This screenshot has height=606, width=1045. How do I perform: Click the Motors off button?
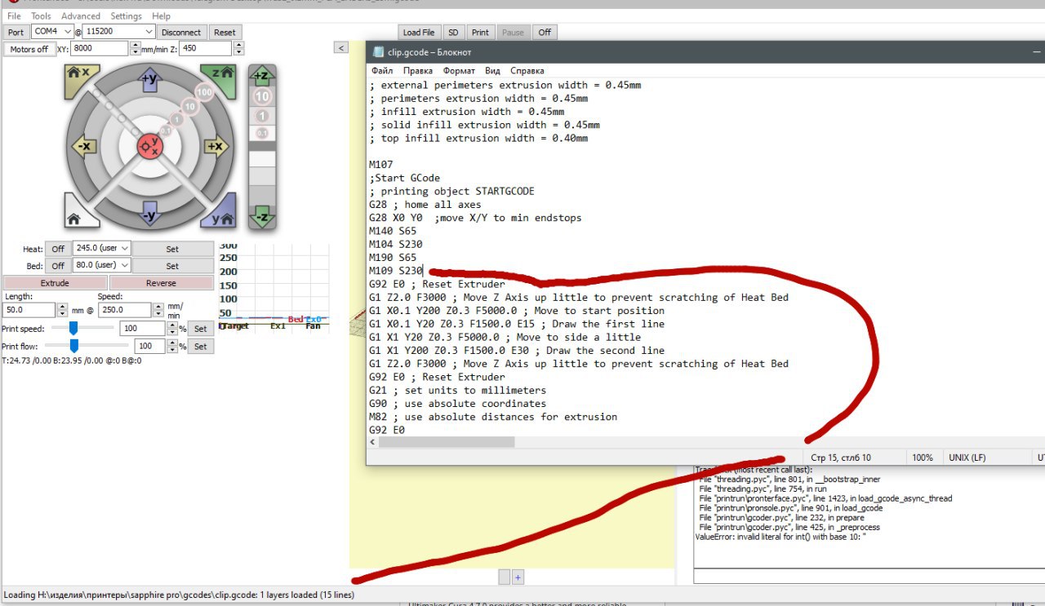point(29,49)
